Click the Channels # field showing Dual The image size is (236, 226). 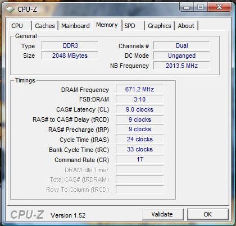(181, 45)
